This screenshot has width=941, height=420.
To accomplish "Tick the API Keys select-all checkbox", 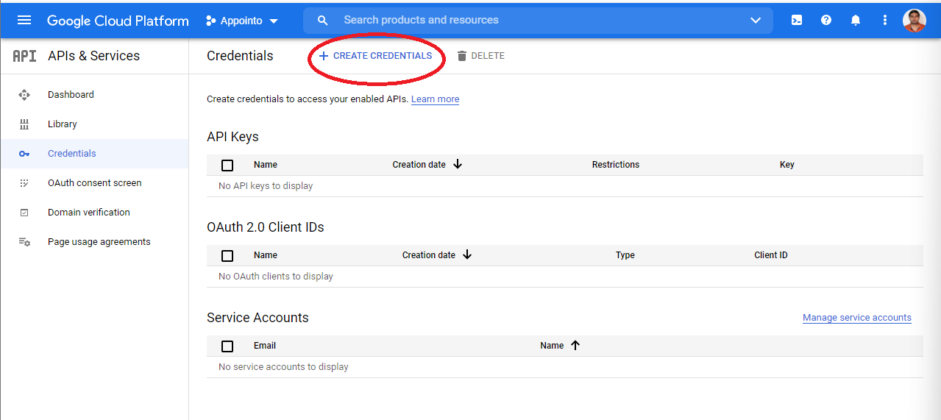I will coord(227,165).
